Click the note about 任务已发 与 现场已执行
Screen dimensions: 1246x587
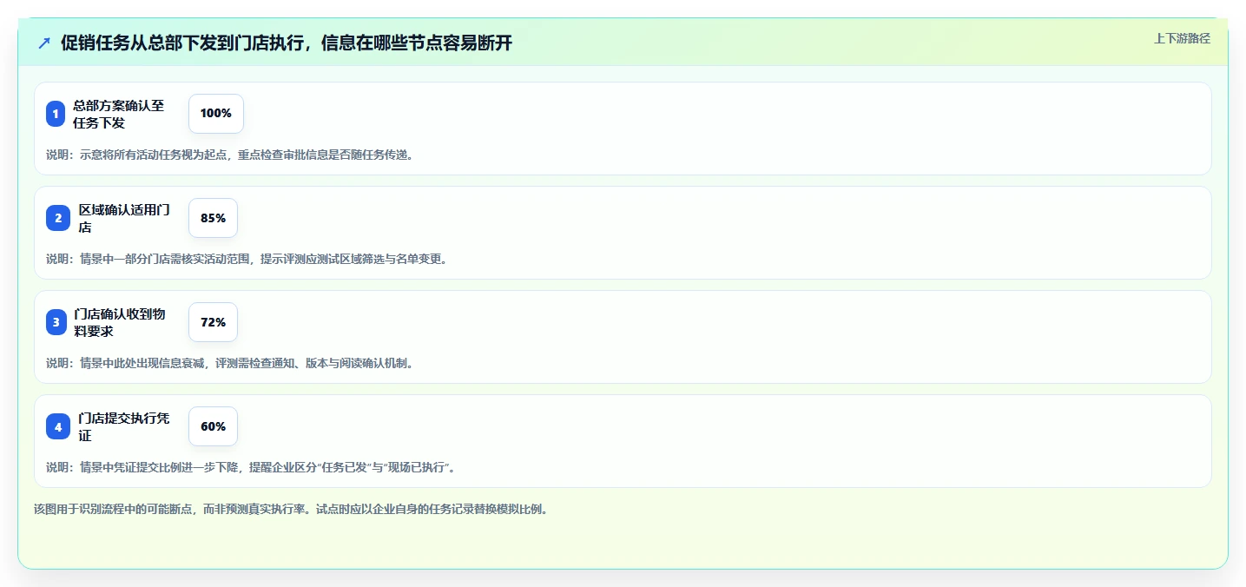tap(251, 467)
